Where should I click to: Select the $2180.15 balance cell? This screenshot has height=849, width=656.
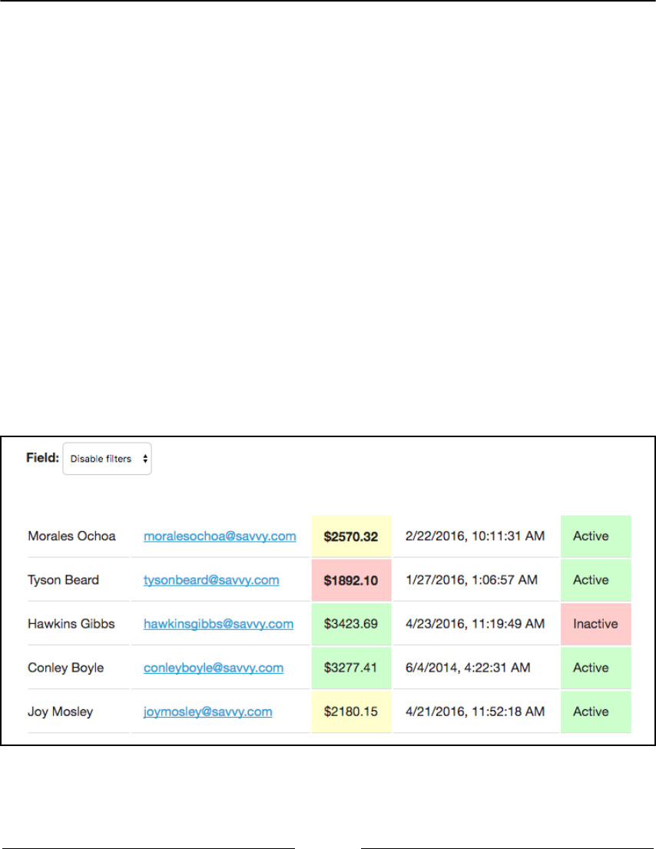coord(351,711)
